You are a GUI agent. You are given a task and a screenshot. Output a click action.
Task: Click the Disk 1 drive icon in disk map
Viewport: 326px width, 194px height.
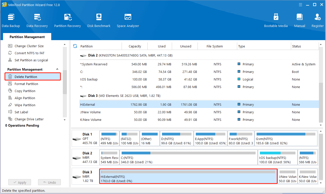tap(77, 139)
